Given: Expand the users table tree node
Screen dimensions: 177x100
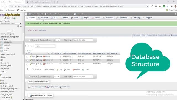Looking at the screenshot, I should tap(1, 51).
